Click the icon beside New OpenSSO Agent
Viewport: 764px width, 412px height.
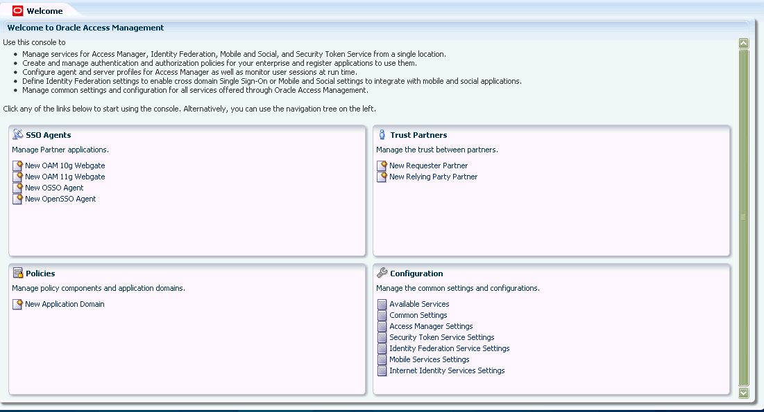point(17,199)
